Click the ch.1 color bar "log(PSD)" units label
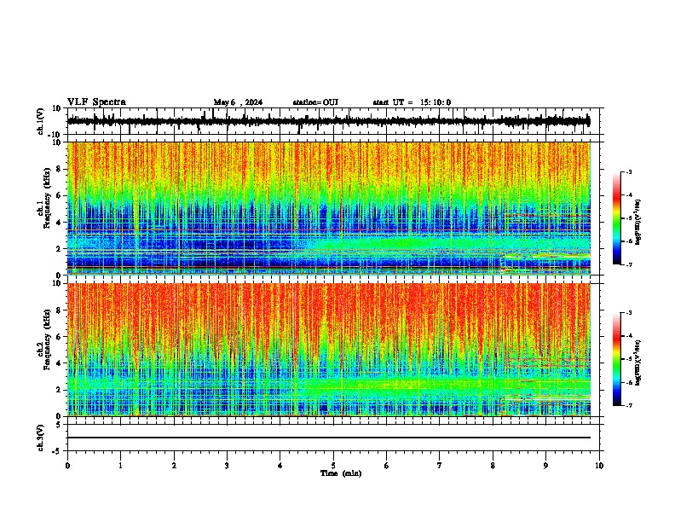 coord(637,223)
